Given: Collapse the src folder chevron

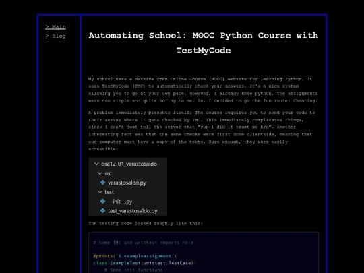Looking at the screenshot, I should click(x=100, y=173).
